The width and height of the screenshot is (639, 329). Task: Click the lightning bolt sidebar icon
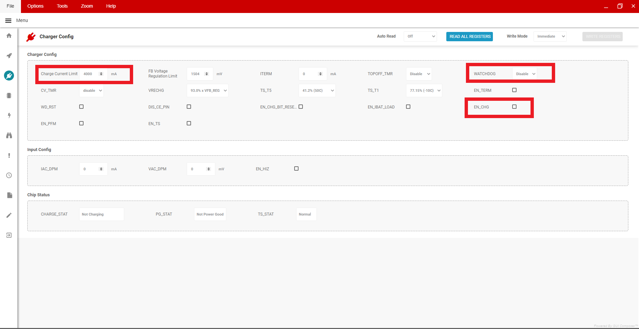[9, 115]
